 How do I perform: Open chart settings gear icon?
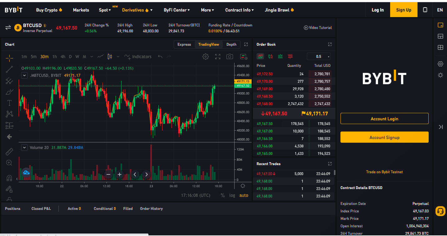tap(206, 57)
